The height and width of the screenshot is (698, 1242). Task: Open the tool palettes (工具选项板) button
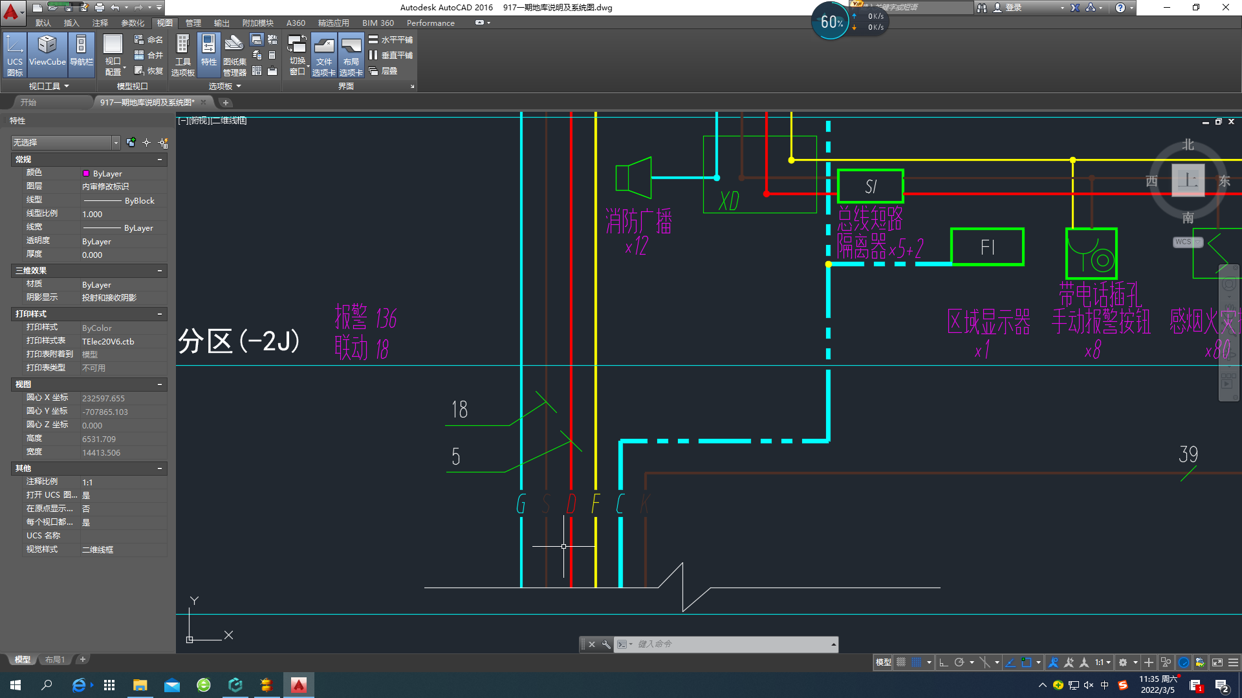pos(182,55)
